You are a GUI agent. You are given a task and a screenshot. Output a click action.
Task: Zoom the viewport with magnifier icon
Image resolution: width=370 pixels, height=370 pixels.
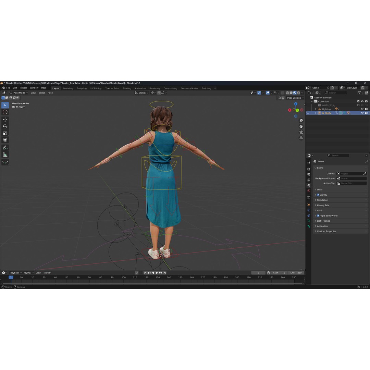point(301,121)
